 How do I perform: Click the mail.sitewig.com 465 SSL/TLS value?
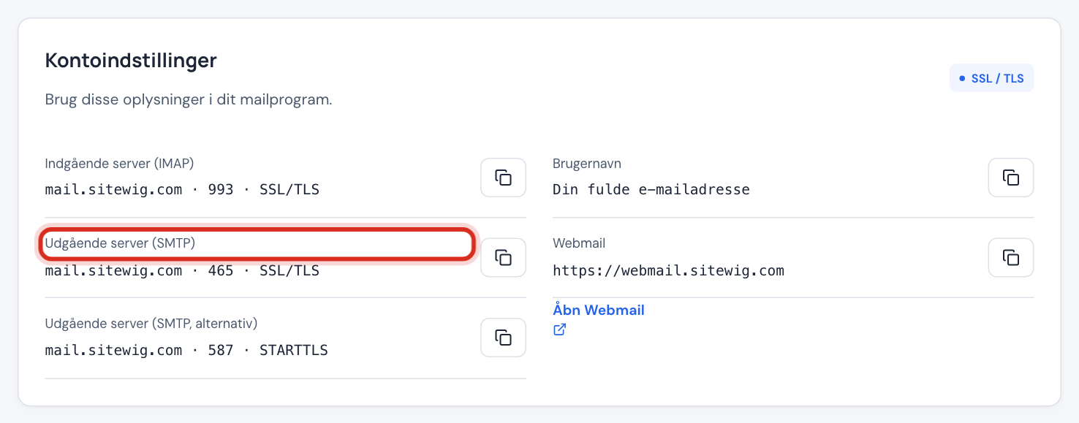click(182, 270)
